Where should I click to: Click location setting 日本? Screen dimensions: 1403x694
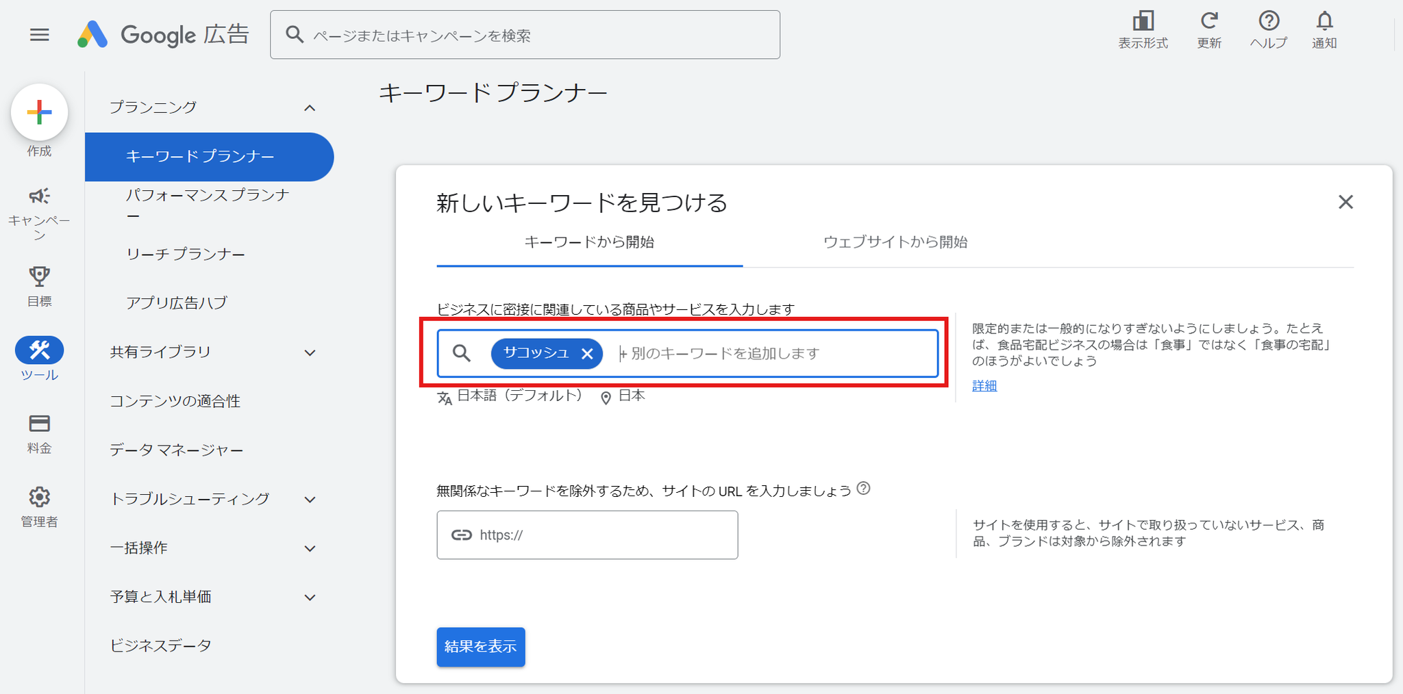[x=623, y=396]
